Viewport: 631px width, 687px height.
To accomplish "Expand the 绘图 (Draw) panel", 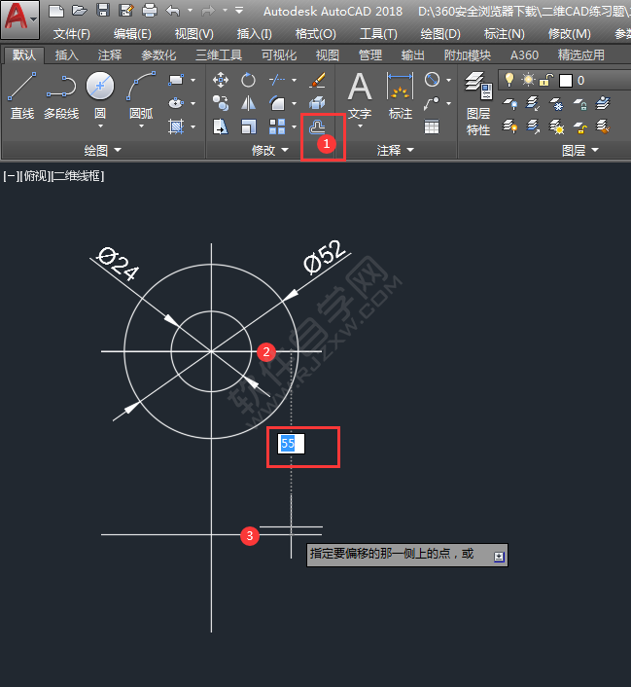I will tap(102, 150).
